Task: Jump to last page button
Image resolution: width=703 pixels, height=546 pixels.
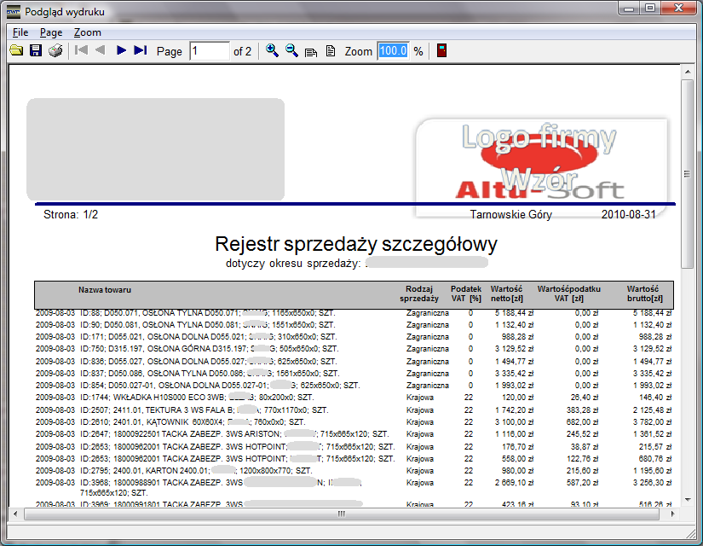Action: 141,51
